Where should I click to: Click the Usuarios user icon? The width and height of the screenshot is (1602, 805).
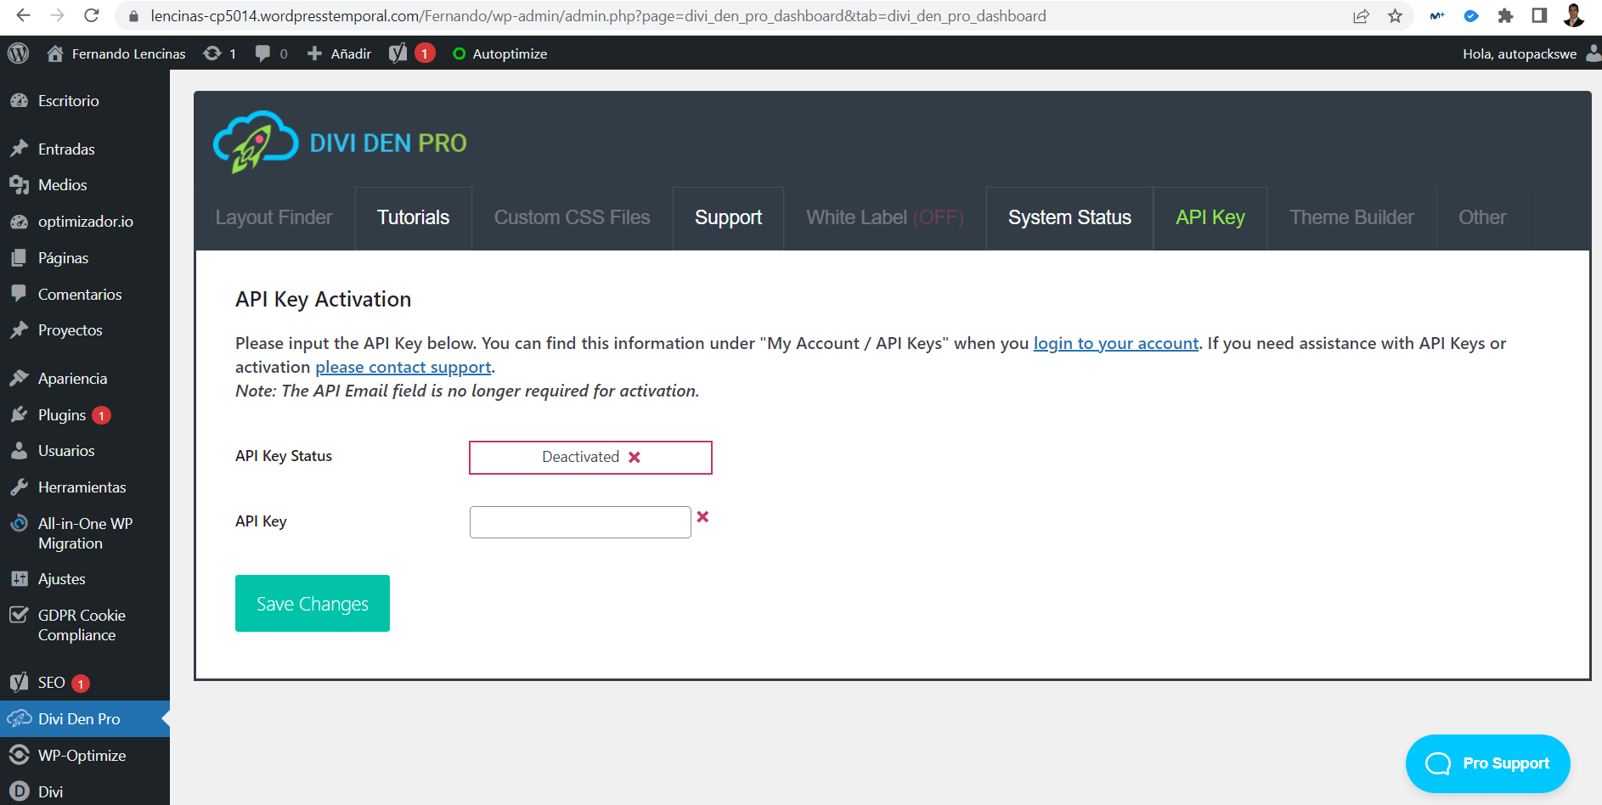click(19, 450)
